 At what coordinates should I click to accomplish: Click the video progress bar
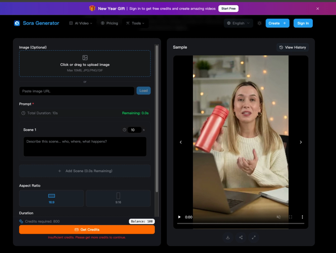[x=235, y=217]
